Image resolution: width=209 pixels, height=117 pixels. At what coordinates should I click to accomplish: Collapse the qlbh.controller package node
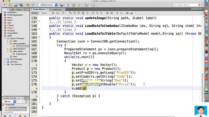(8, 44)
